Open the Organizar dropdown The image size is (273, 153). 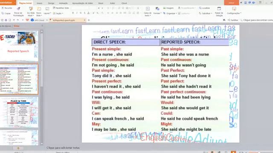(170, 13)
